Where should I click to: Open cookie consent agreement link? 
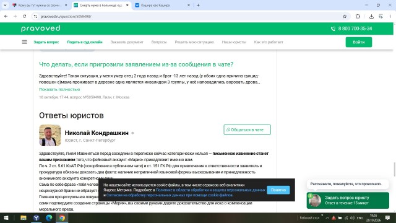[x=169, y=195]
